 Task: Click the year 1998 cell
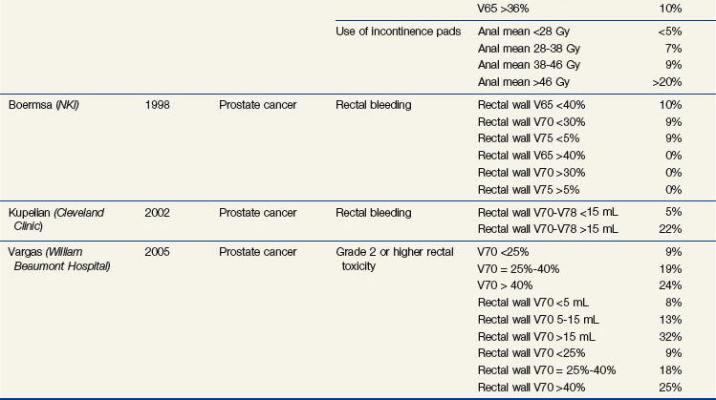tap(159, 103)
